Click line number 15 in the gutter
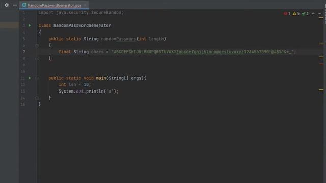Viewport: 326px width, 183px height. coord(23,104)
